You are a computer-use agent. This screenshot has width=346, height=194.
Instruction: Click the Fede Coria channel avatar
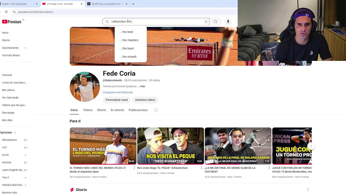click(85, 87)
